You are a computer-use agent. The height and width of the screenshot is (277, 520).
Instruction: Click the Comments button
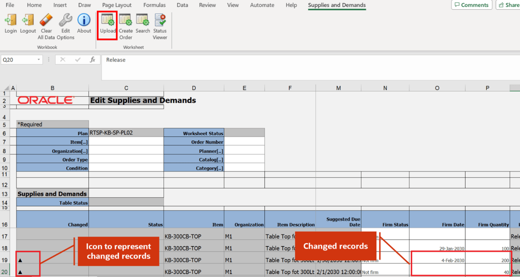(472, 5)
